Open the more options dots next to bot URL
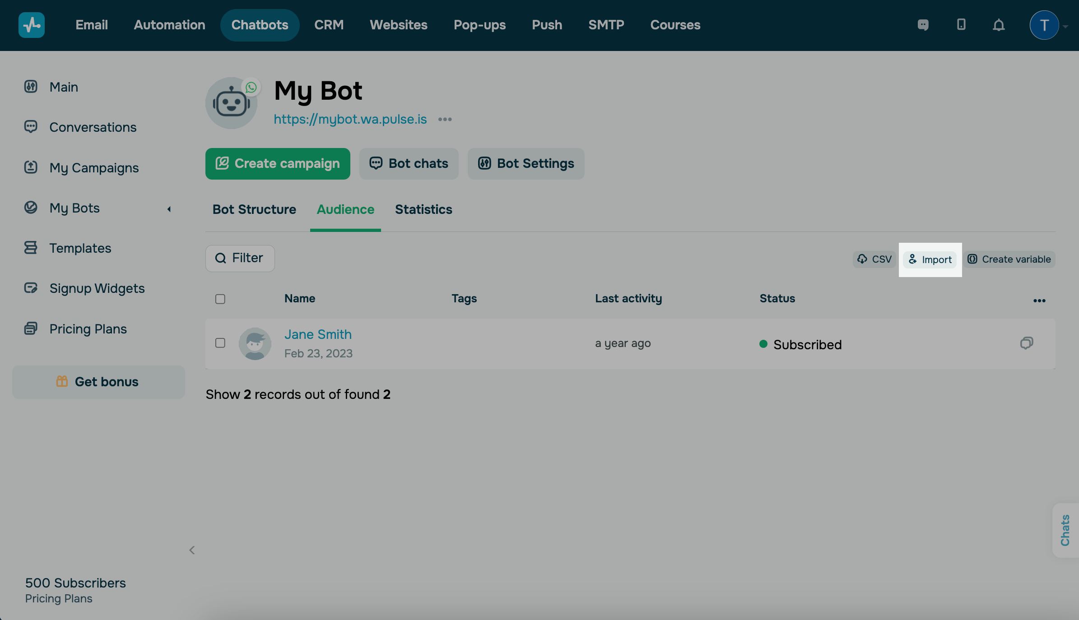The width and height of the screenshot is (1079, 620). [445, 119]
